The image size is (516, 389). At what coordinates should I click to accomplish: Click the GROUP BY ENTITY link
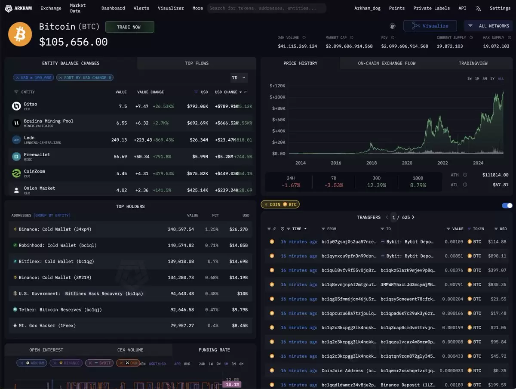tap(52, 215)
